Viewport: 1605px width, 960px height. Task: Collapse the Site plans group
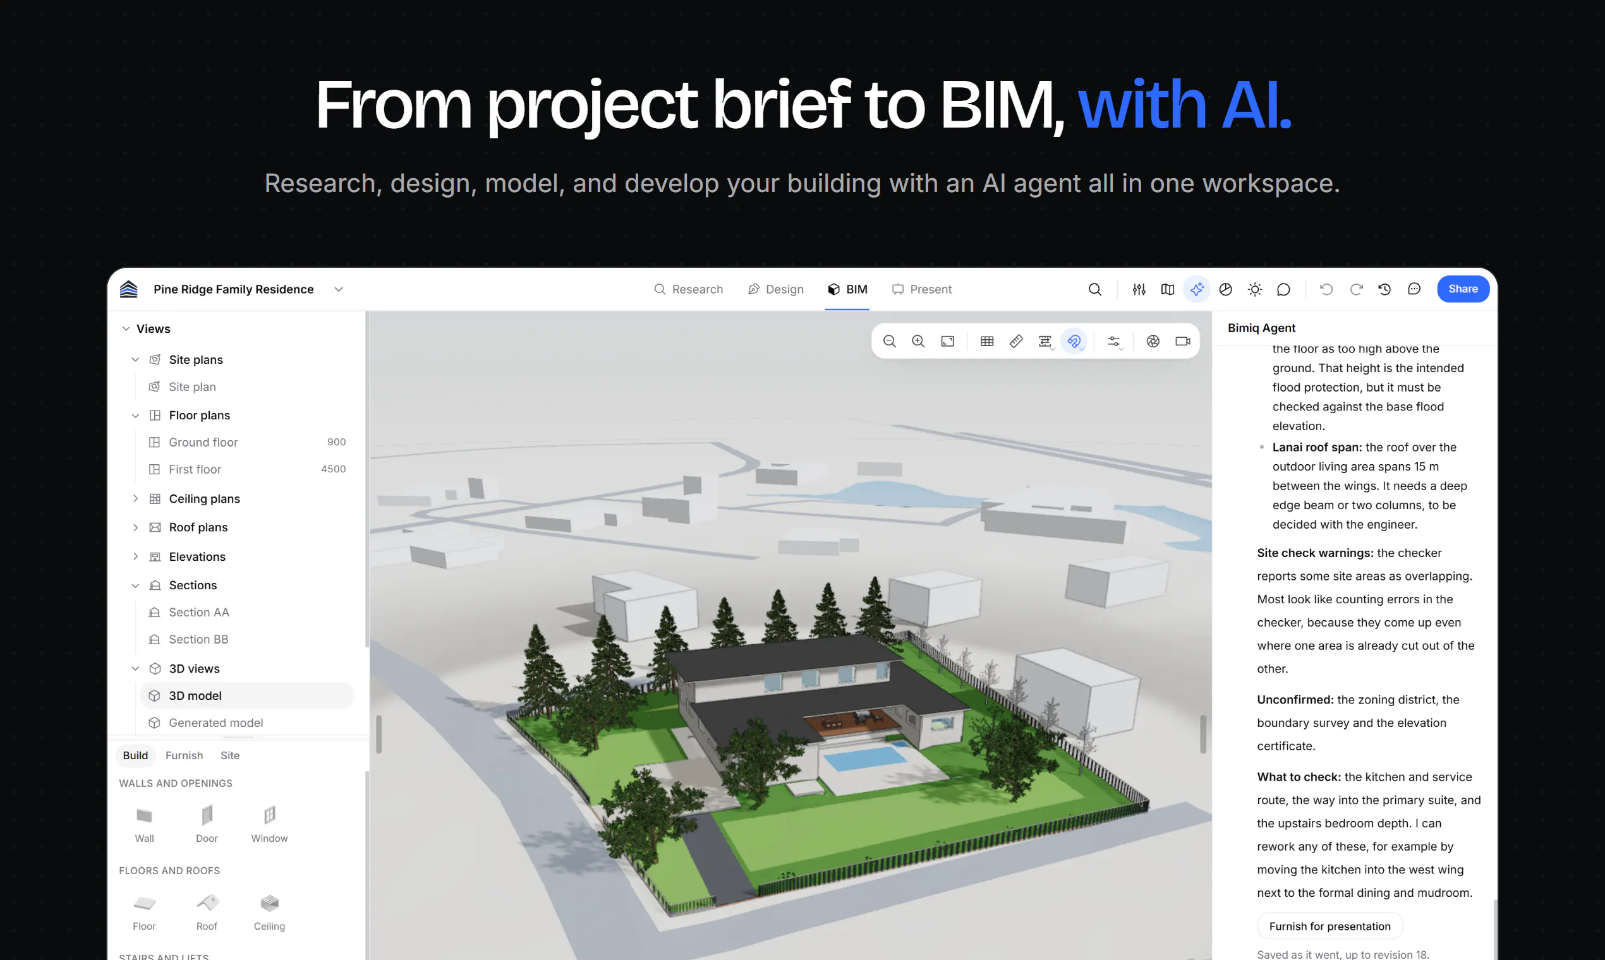(x=135, y=359)
